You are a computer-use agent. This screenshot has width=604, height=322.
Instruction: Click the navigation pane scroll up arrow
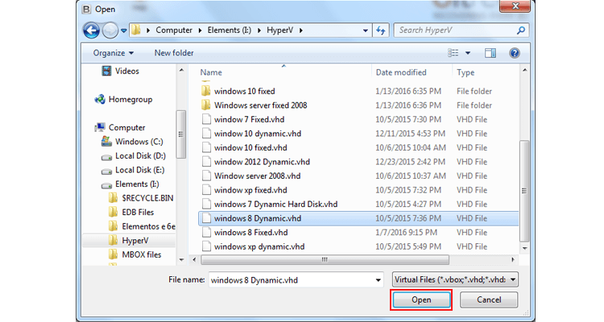click(x=181, y=71)
